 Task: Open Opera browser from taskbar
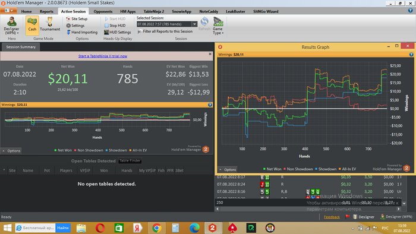click(x=100, y=228)
